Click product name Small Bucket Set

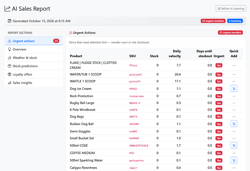tap(82, 138)
